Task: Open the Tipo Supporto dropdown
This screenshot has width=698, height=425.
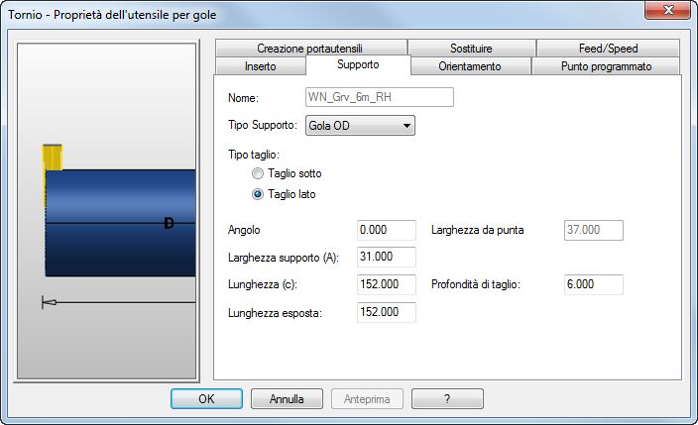Action: pyautogui.click(x=360, y=126)
